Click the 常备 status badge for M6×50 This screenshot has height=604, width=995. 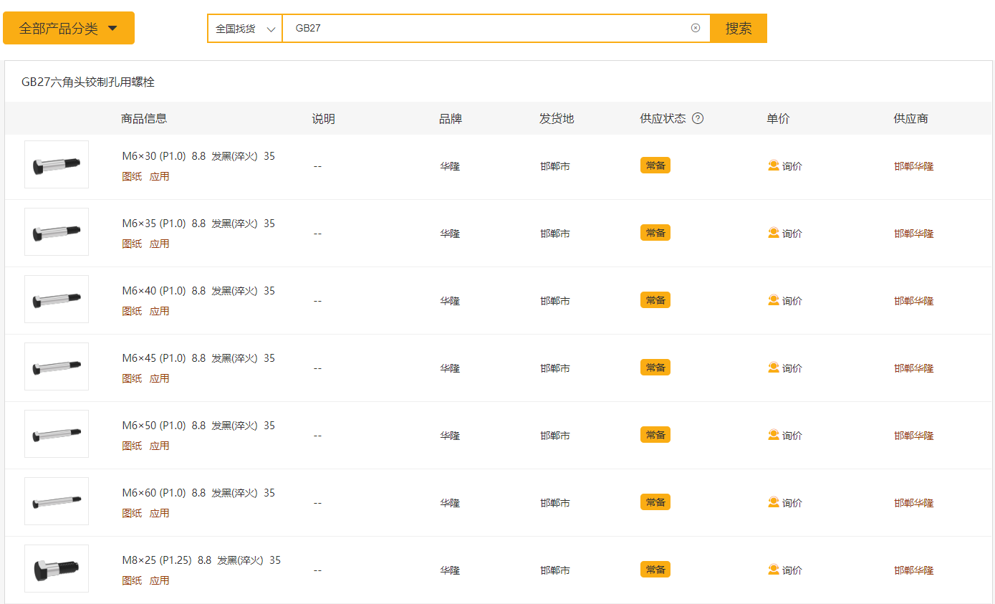click(x=655, y=435)
